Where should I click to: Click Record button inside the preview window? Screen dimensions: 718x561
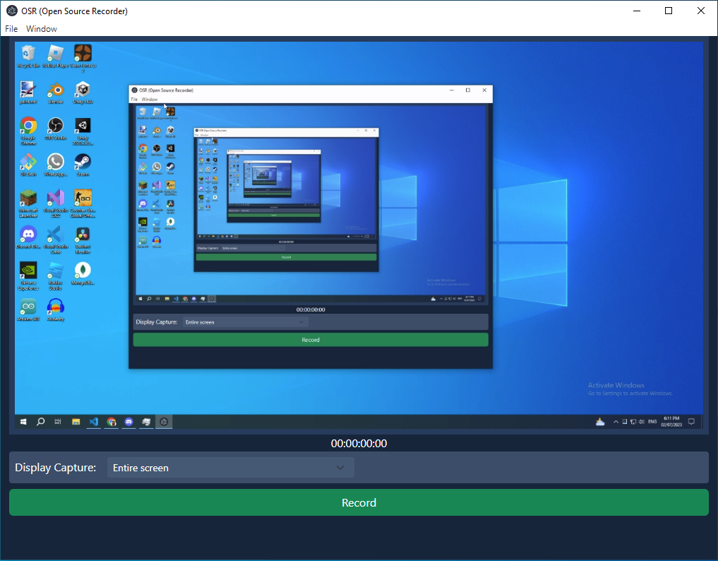[311, 339]
